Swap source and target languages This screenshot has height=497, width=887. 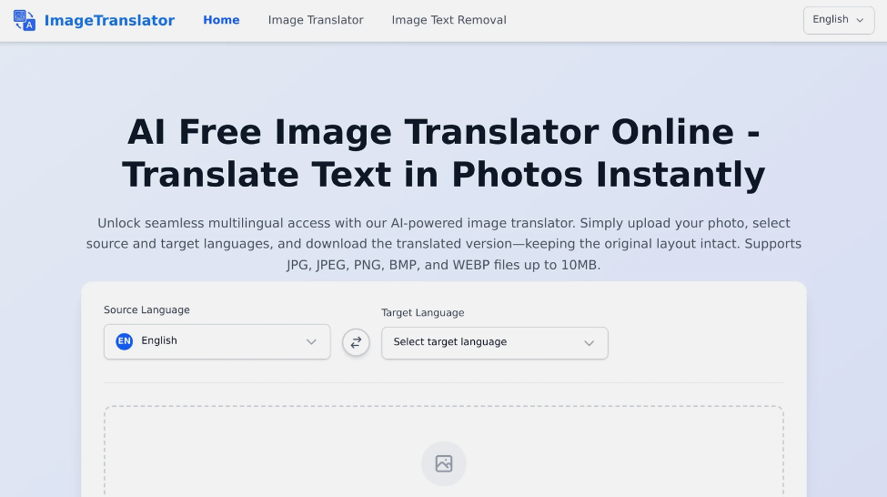click(356, 342)
